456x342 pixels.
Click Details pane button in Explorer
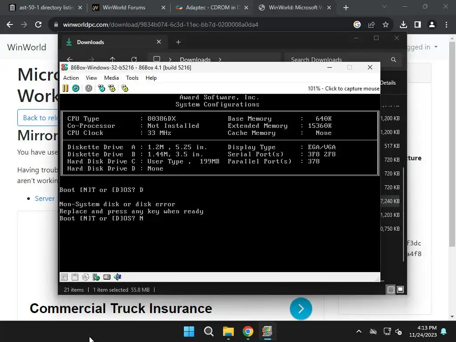pos(388,83)
